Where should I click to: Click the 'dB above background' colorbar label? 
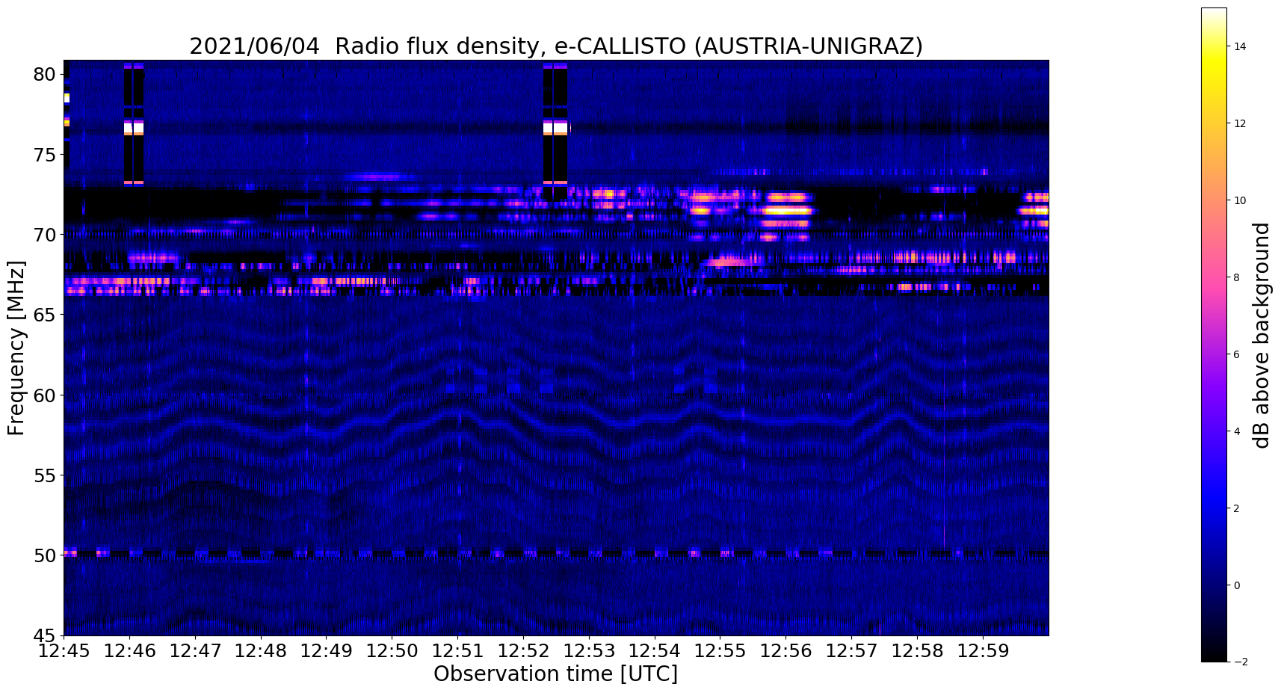click(1262, 335)
